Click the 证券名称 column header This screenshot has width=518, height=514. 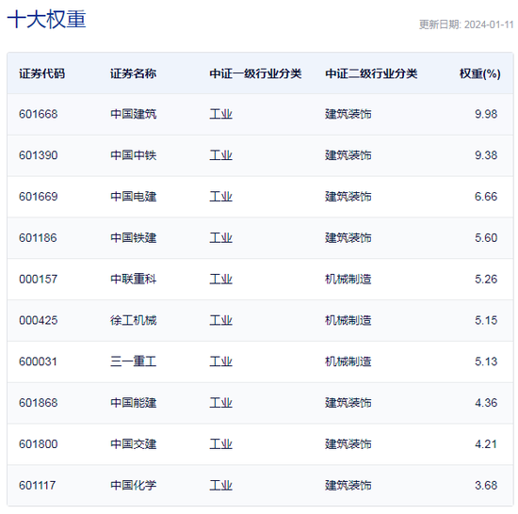coord(133,73)
